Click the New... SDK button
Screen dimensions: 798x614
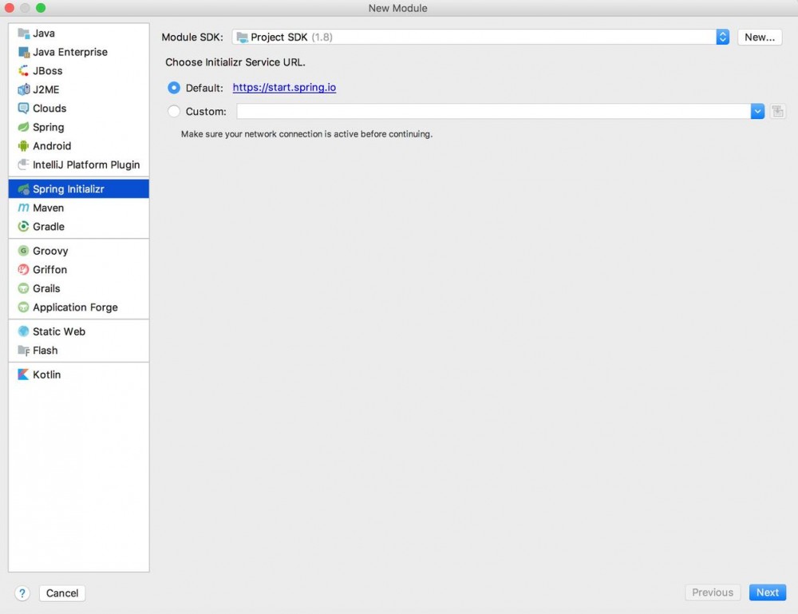pos(760,38)
